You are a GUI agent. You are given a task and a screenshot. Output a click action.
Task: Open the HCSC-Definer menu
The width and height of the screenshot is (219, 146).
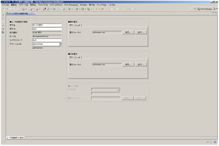click(x=56, y=5)
